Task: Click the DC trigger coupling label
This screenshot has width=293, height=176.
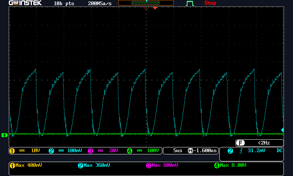Action: tap(279, 150)
